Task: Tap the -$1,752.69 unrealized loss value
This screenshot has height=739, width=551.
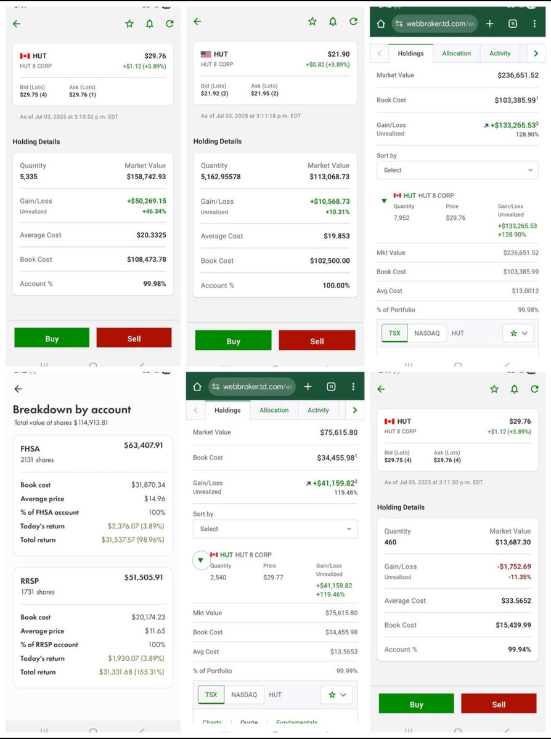Action: tap(513, 566)
